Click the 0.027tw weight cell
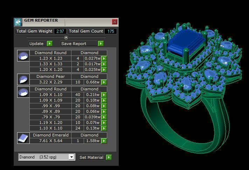 pos(92,58)
